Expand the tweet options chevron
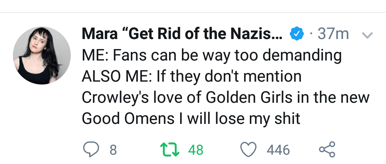This screenshot has width=386, height=164. pos(367,35)
